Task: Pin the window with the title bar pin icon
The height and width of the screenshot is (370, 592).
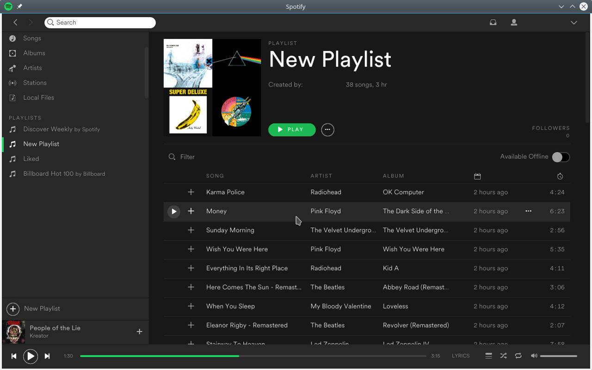Action: pyautogui.click(x=19, y=6)
